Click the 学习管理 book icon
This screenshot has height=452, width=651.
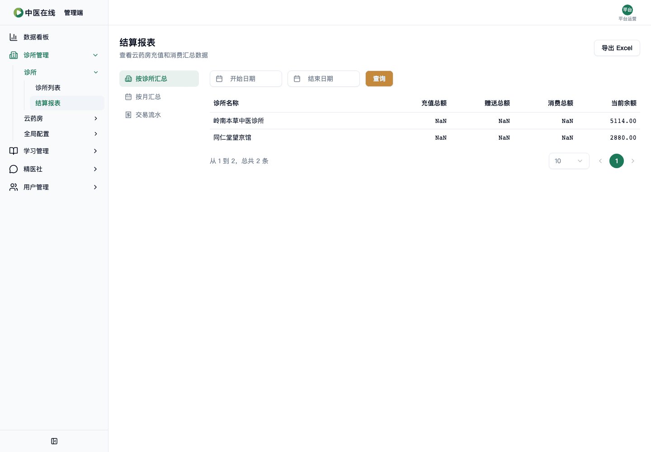coord(14,151)
